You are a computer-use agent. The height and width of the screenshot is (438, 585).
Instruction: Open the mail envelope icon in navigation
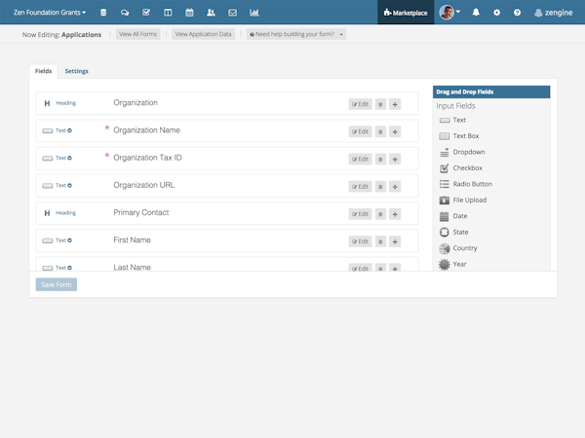click(232, 13)
